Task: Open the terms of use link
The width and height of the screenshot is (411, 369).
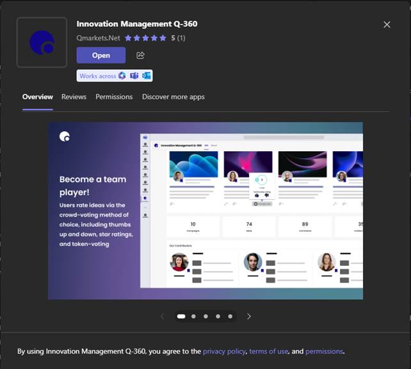Action: pos(268,352)
